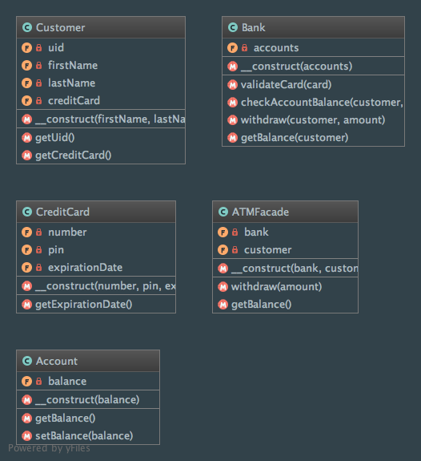
Task: Click method icon next to Bank withdraw(customer, amount)
Action: pos(233,120)
